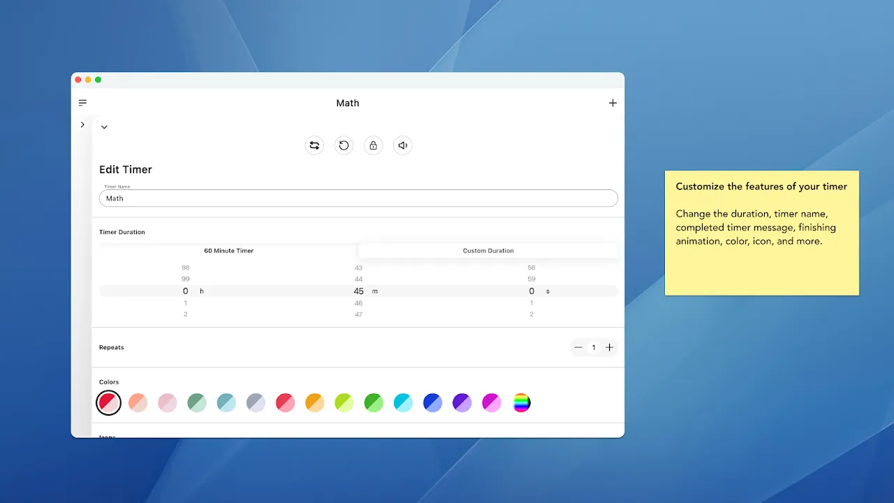Image resolution: width=894 pixels, height=503 pixels.
Task: Collapse the timer view using the down chevron
Action: (104, 127)
